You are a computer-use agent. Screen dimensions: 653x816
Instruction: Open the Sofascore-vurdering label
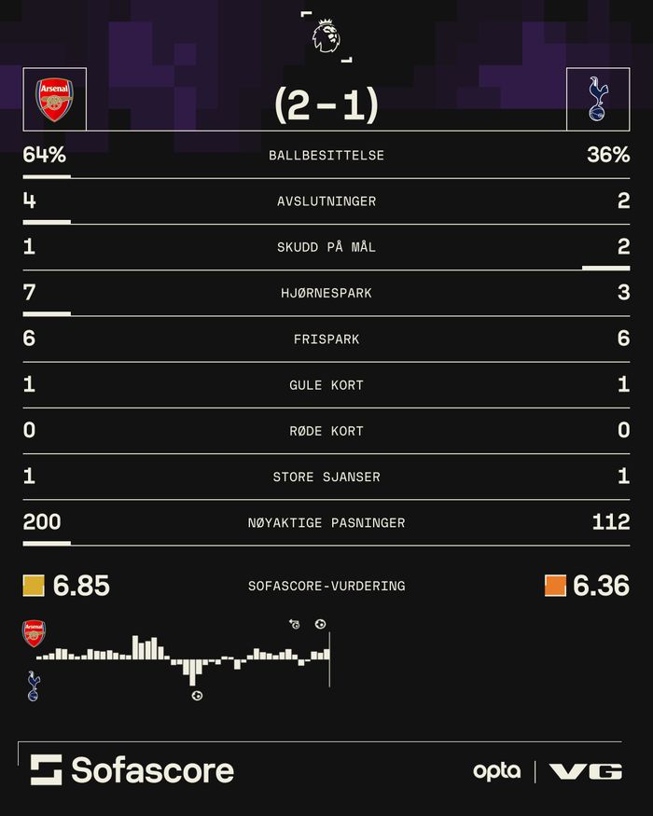point(326,586)
